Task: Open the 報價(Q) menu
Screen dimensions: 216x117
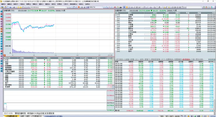Action: pos(29,4)
